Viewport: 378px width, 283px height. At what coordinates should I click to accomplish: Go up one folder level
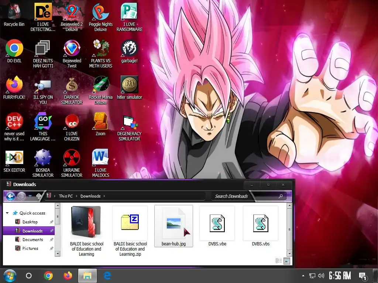pyautogui.click(x=38, y=196)
